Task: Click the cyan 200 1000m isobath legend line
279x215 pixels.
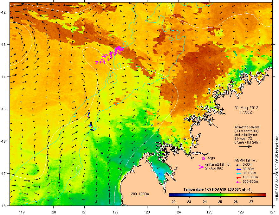Action: [137, 197]
